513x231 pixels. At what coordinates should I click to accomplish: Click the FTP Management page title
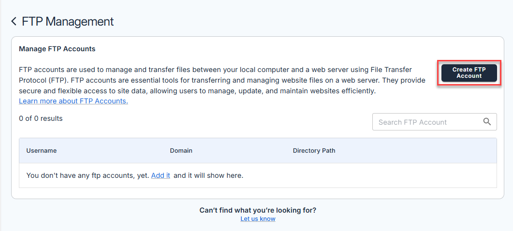tap(68, 22)
